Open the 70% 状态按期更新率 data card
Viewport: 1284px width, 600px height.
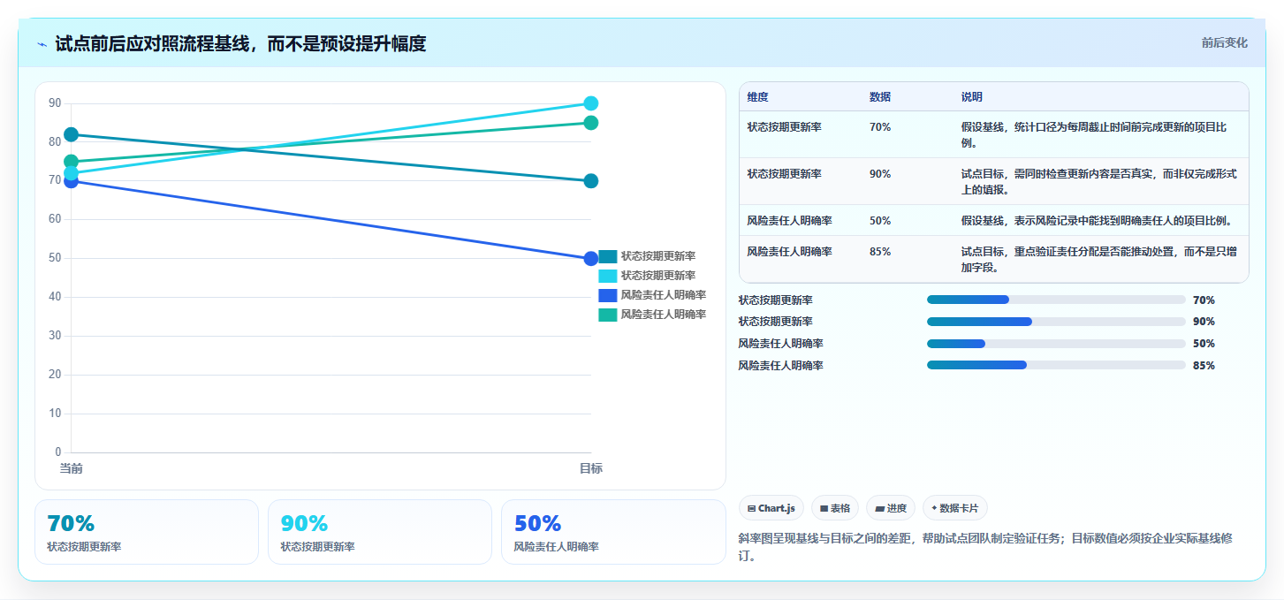(147, 532)
